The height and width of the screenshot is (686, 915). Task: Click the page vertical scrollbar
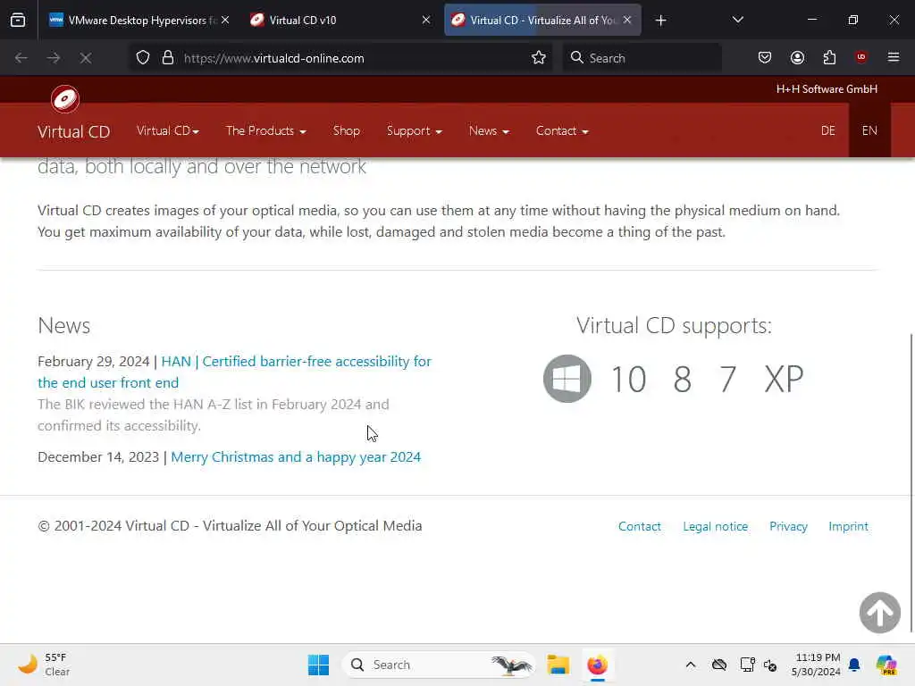tap(911, 481)
